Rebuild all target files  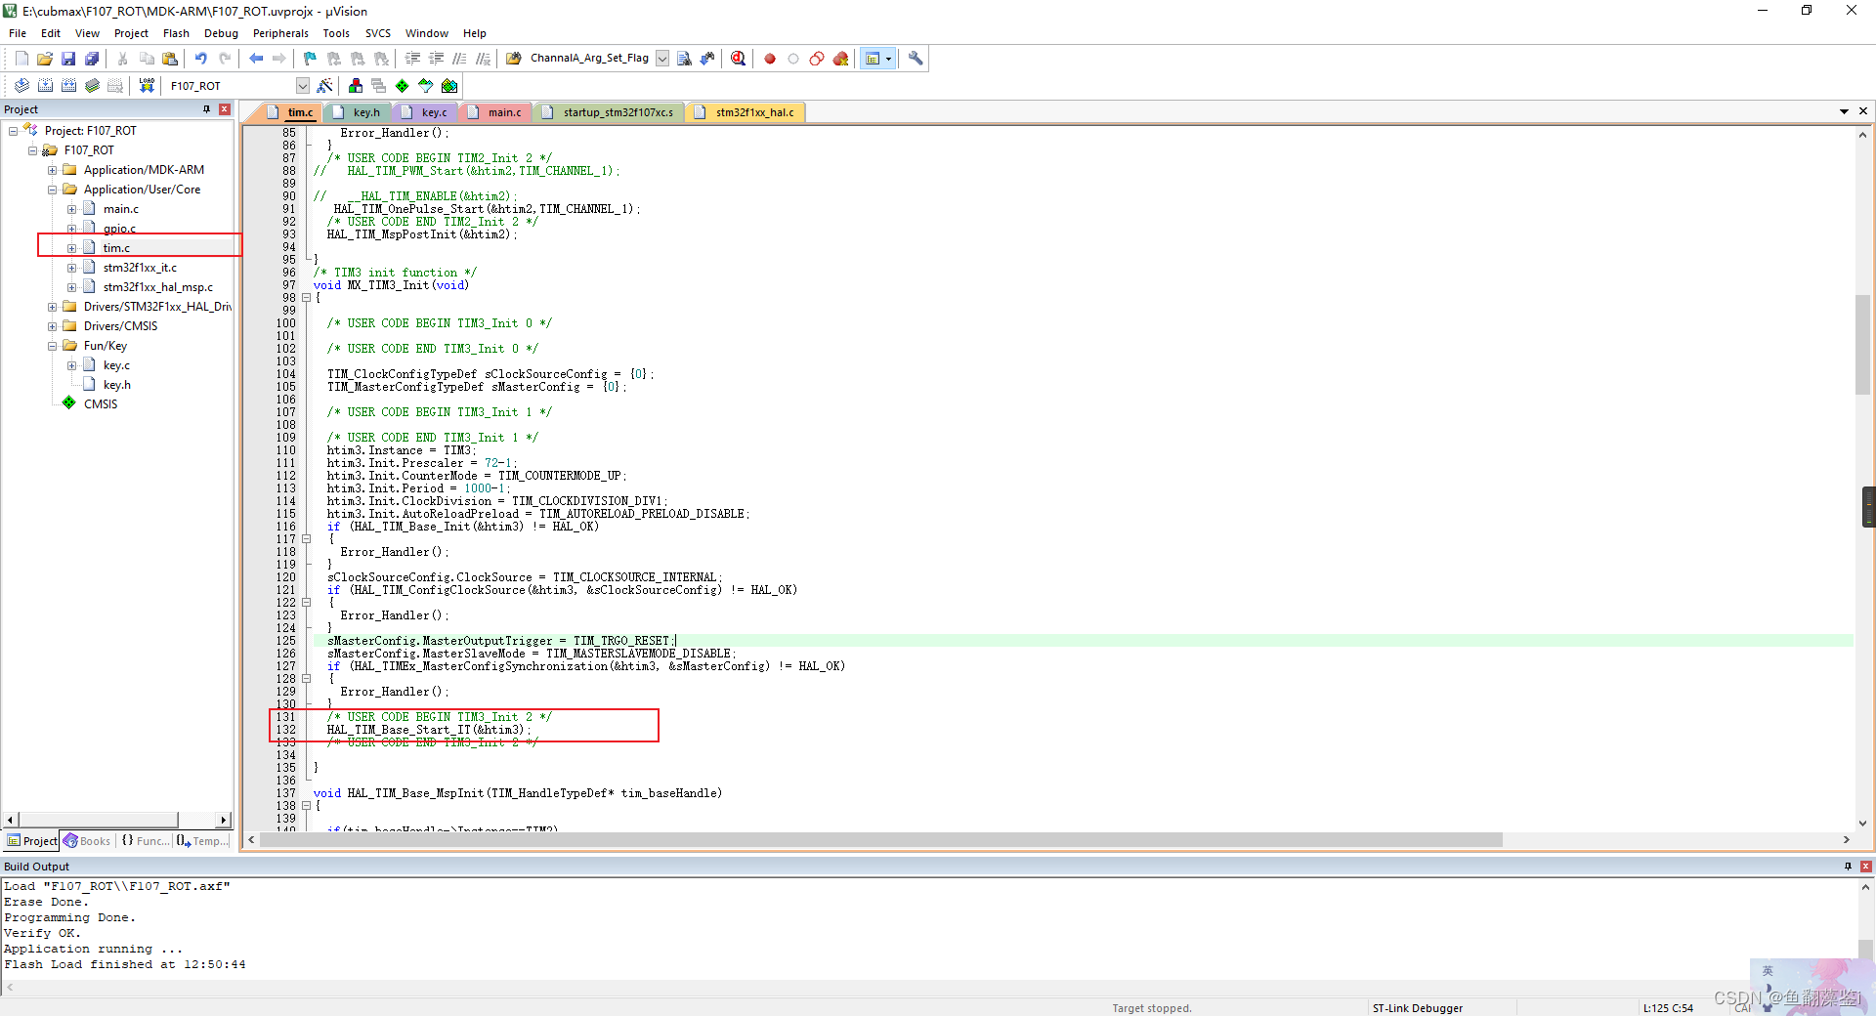click(x=68, y=86)
